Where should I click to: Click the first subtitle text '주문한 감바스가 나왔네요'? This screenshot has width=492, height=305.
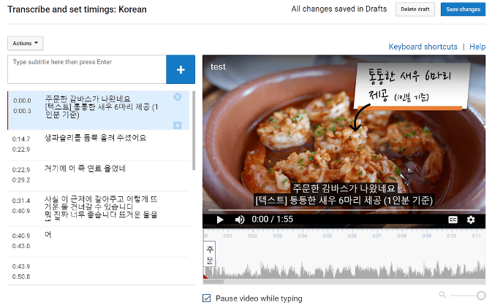click(88, 99)
